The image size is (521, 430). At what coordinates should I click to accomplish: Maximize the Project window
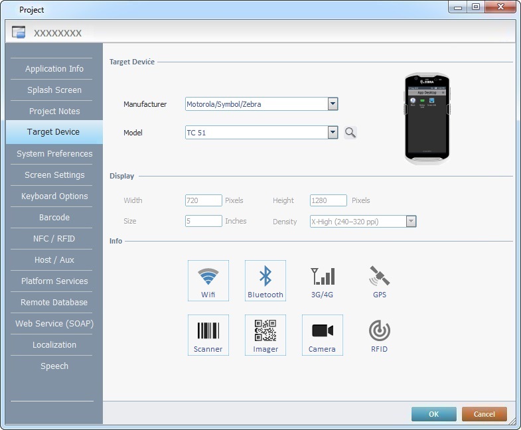(x=476, y=7)
